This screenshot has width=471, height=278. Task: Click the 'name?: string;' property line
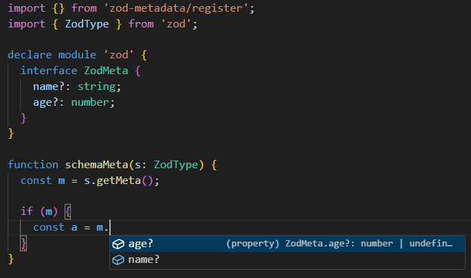tap(77, 86)
